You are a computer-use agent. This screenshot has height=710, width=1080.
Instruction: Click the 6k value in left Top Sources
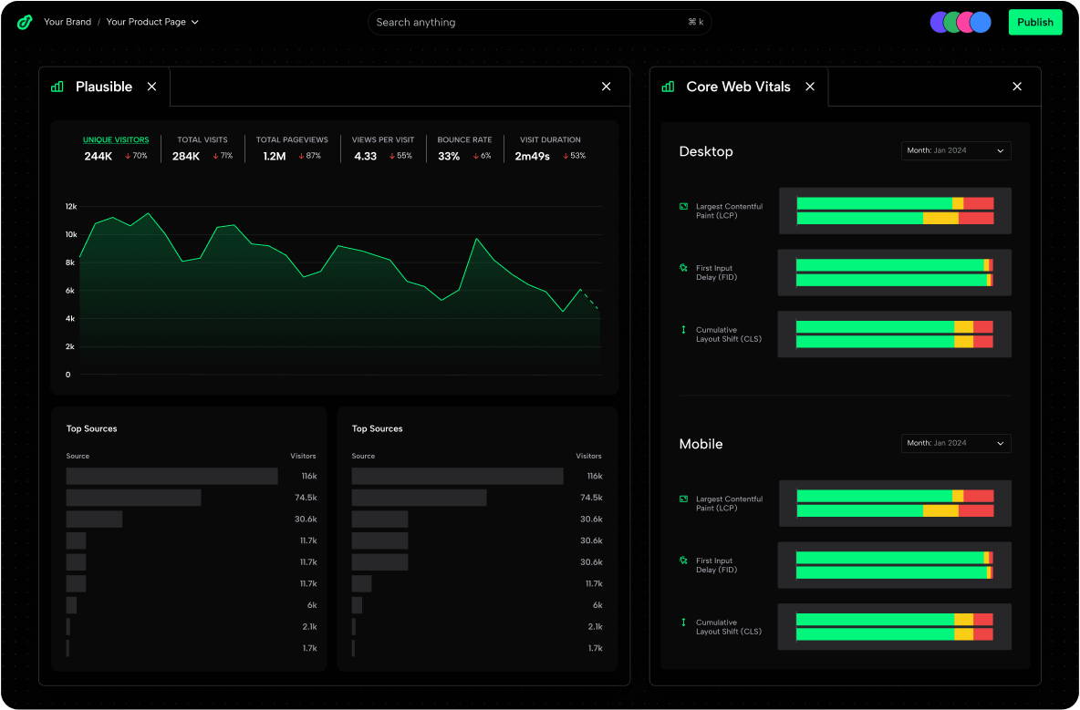coord(312,605)
